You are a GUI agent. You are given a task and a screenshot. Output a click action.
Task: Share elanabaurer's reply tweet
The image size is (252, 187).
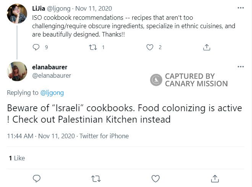215,178
